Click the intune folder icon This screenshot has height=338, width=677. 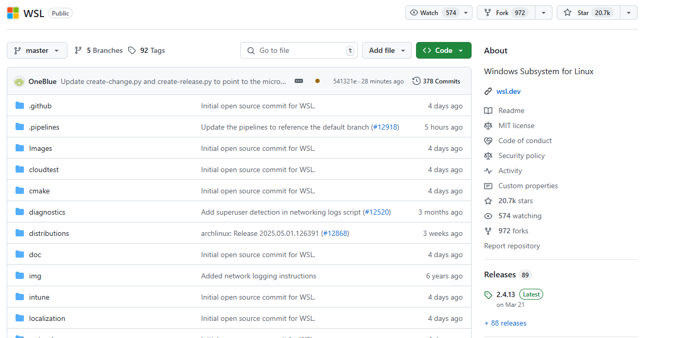coord(20,297)
